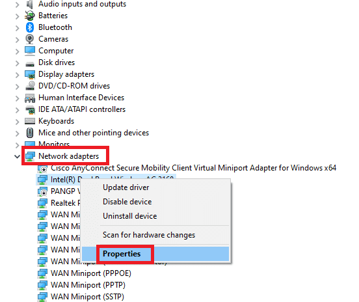Expand the Computer node arrow

(x=17, y=51)
